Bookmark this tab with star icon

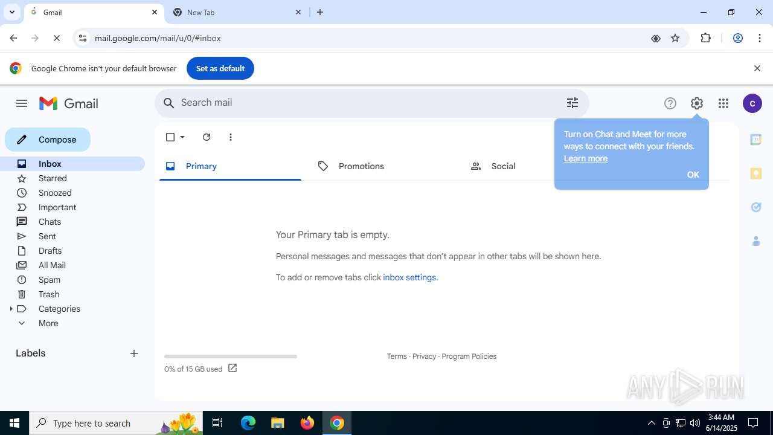click(x=675, y=38)
